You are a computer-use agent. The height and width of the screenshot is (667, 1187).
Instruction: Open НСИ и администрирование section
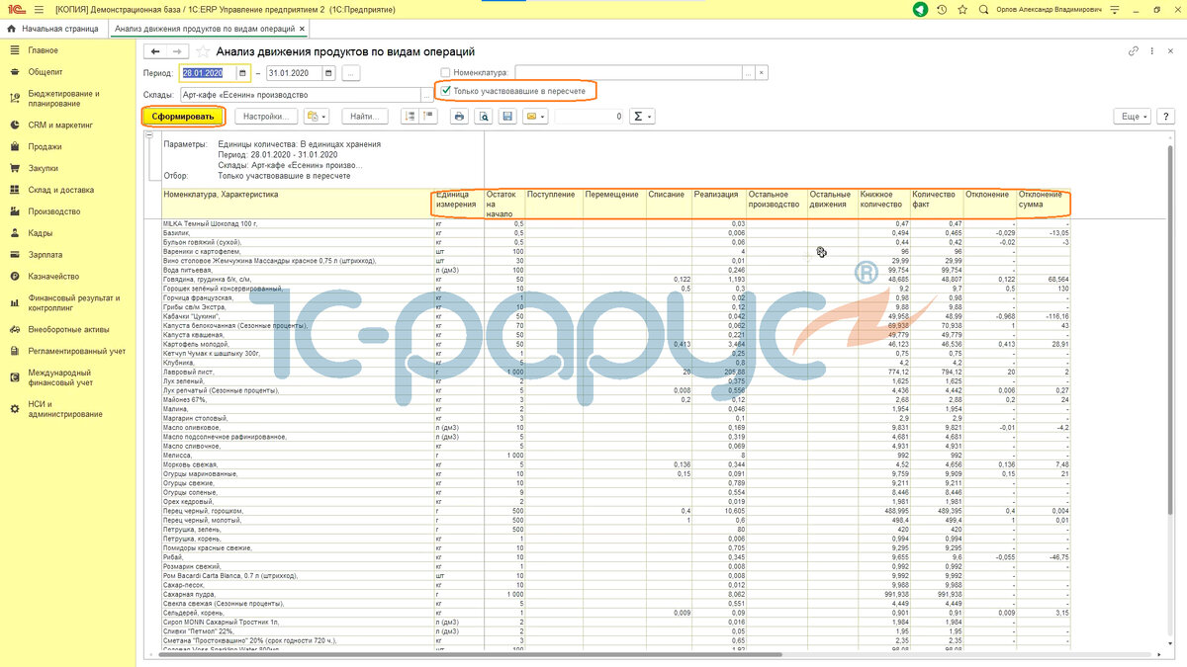coord(65,409)
